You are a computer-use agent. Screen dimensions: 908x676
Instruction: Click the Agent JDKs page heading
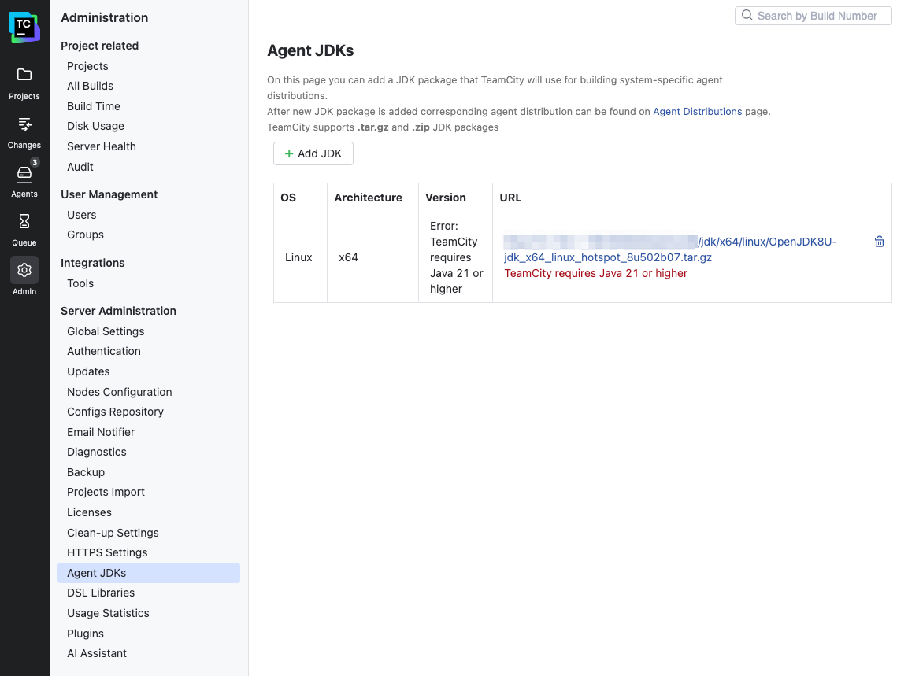pyautogui.click(x=310, y=50)
